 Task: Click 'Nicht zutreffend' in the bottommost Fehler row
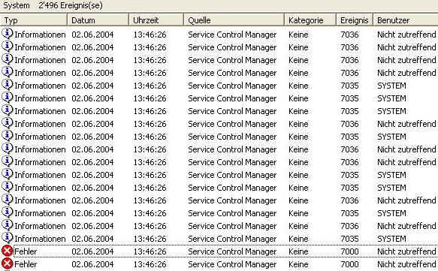click(406, 264)
